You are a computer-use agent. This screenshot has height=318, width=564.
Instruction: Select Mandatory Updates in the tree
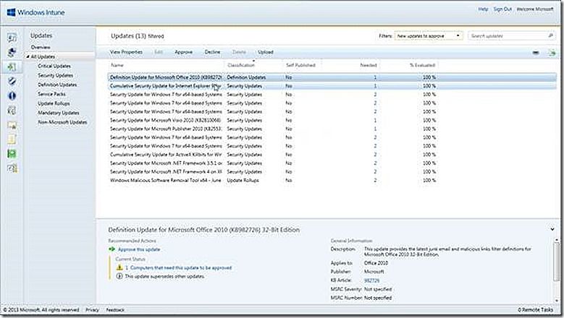coord(58,113)
